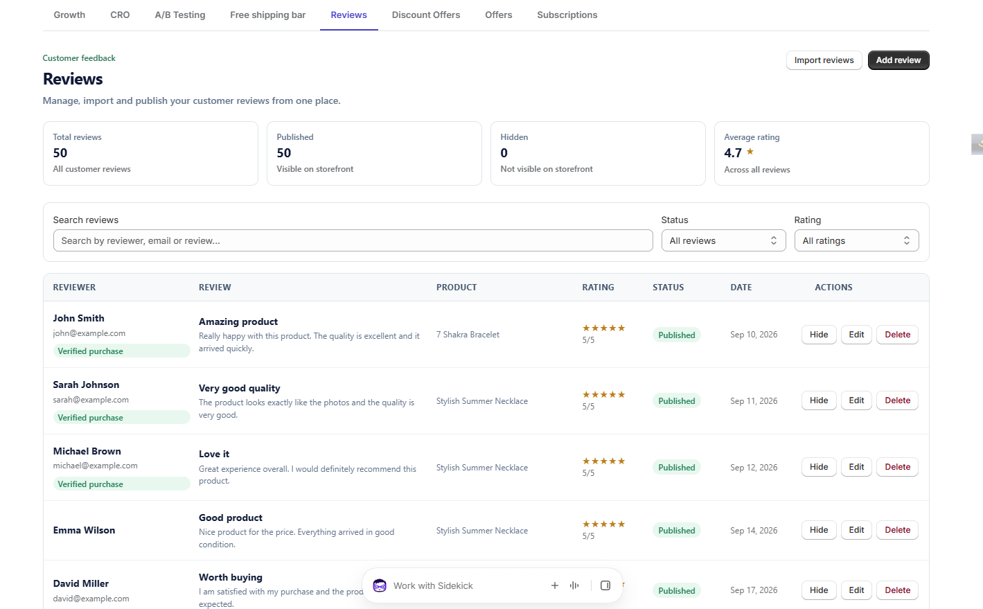Edit David Miller's review
Viewport: 983px width, 609px height.
click(x=856, y=590)
